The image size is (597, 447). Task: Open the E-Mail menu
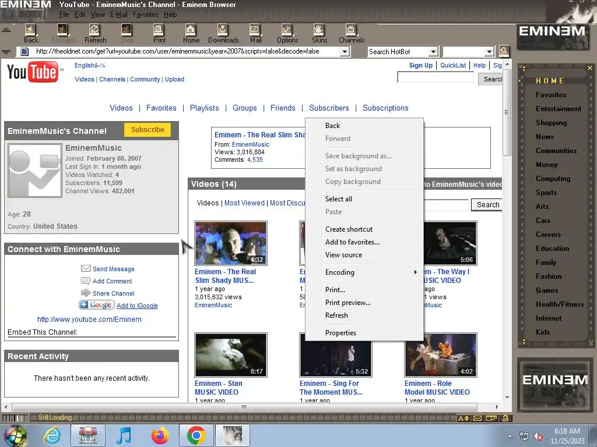tap(118, 15)
